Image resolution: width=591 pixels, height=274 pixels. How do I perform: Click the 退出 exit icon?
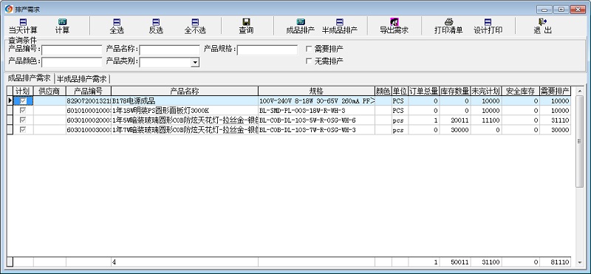click(543, 22)
